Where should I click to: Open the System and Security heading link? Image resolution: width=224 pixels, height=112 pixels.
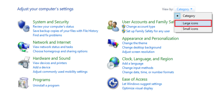pyautogui.click(x=51, y=22)
